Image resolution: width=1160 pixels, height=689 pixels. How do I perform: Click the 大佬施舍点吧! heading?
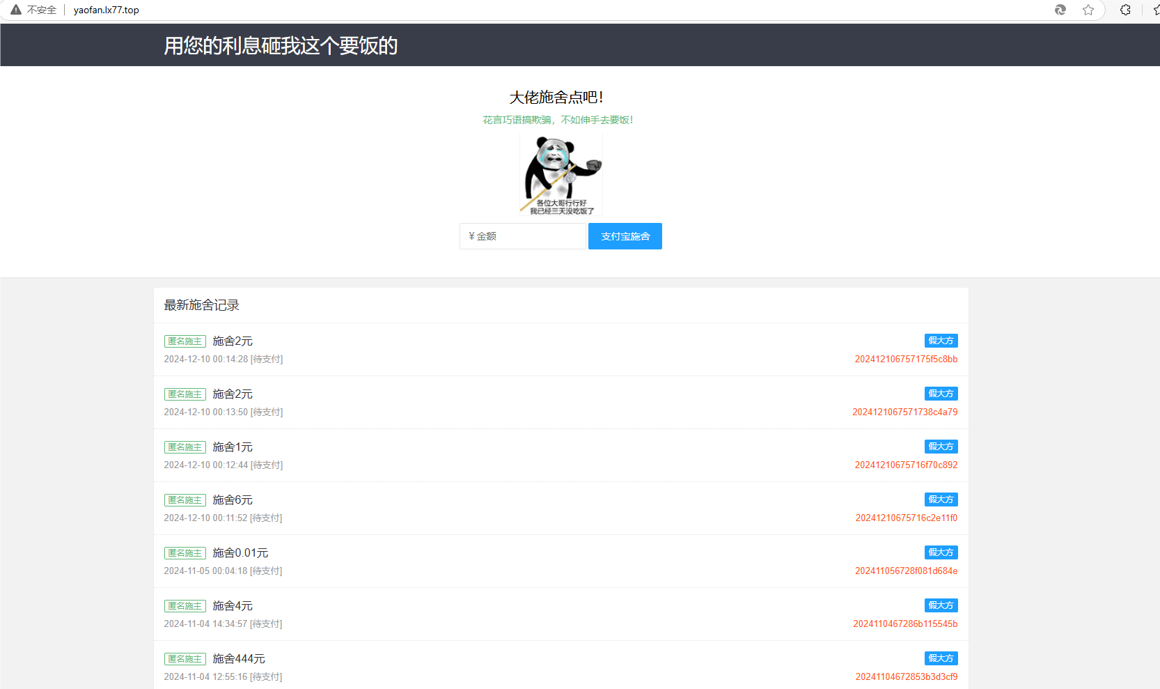[556, 97]
